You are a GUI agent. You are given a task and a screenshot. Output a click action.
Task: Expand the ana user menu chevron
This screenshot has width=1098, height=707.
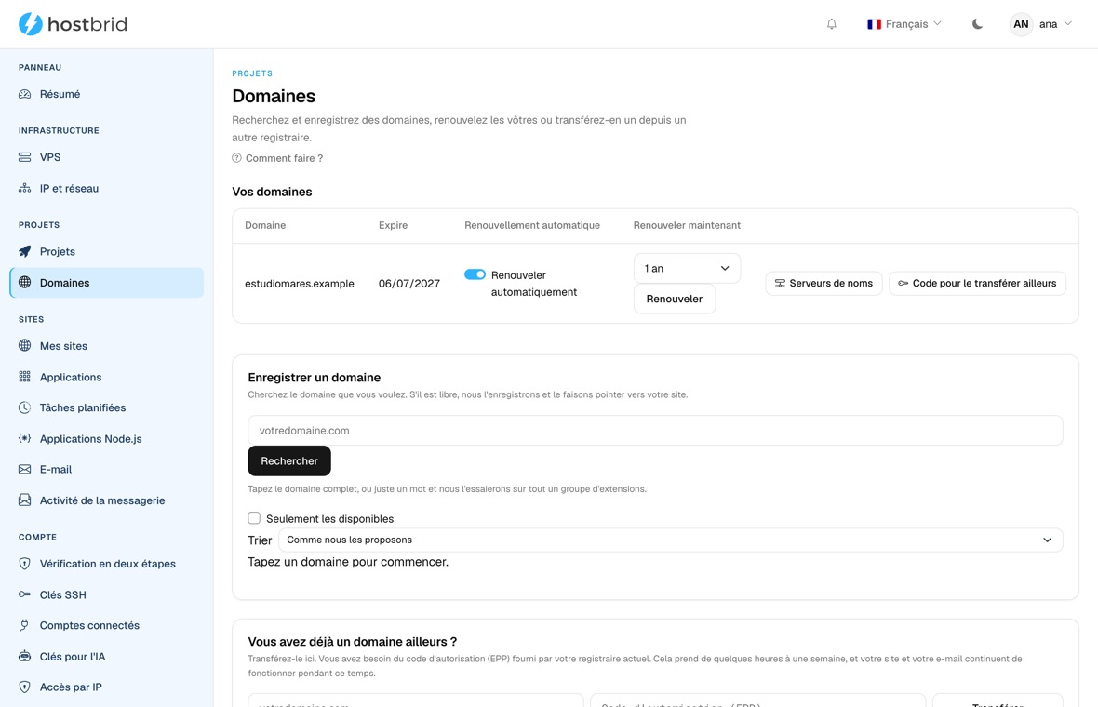(1068, 24)
